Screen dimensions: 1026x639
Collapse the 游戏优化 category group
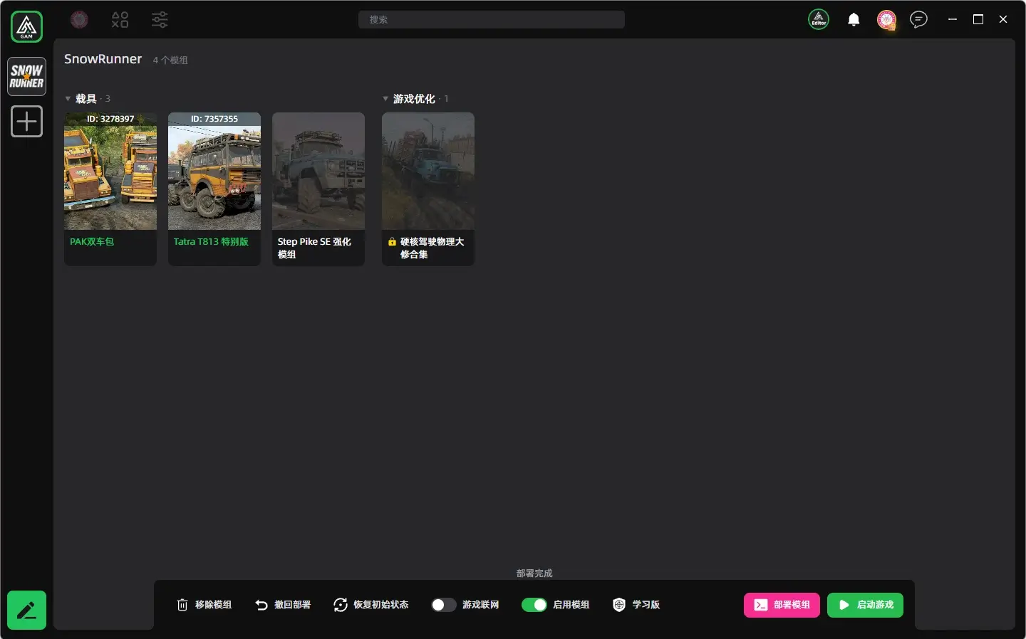click(x=385, y=99)
